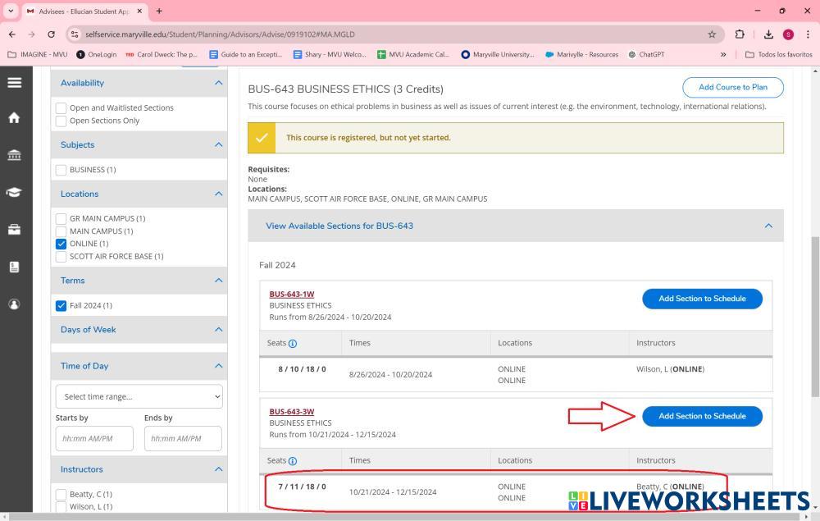Open the BUS-643-1W section link
This screenshot has width=820, height=521.
pyautogui.click(x=291, y=294)
